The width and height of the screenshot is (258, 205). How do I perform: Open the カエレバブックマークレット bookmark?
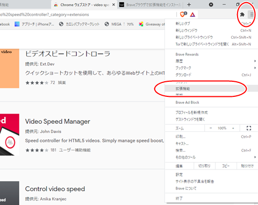click(79, 24)
